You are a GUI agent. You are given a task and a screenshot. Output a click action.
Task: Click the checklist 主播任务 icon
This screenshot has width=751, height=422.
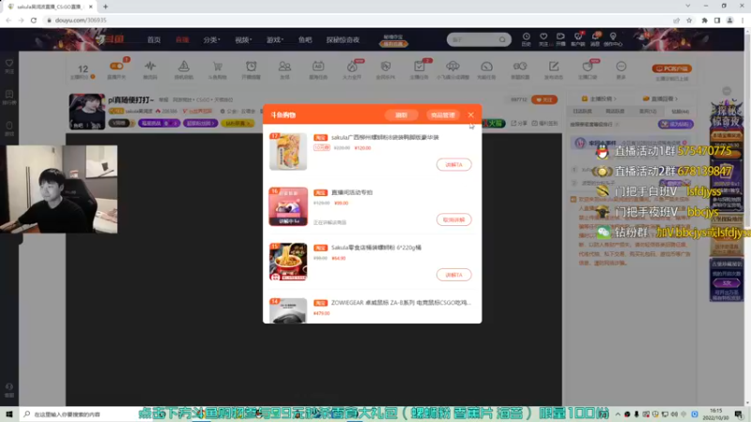tap(419, 67)
